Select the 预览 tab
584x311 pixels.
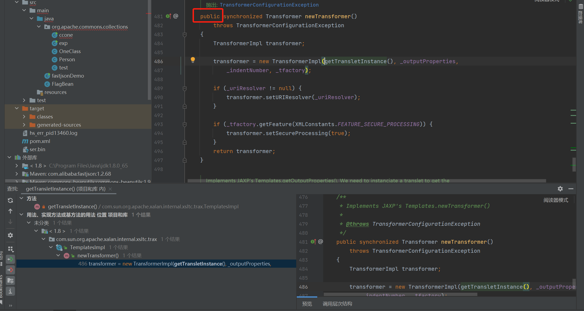307,304
